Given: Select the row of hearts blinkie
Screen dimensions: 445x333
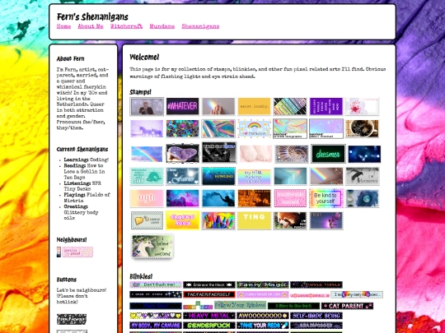Looking at the screenshot, I should (x=156, y=316).
